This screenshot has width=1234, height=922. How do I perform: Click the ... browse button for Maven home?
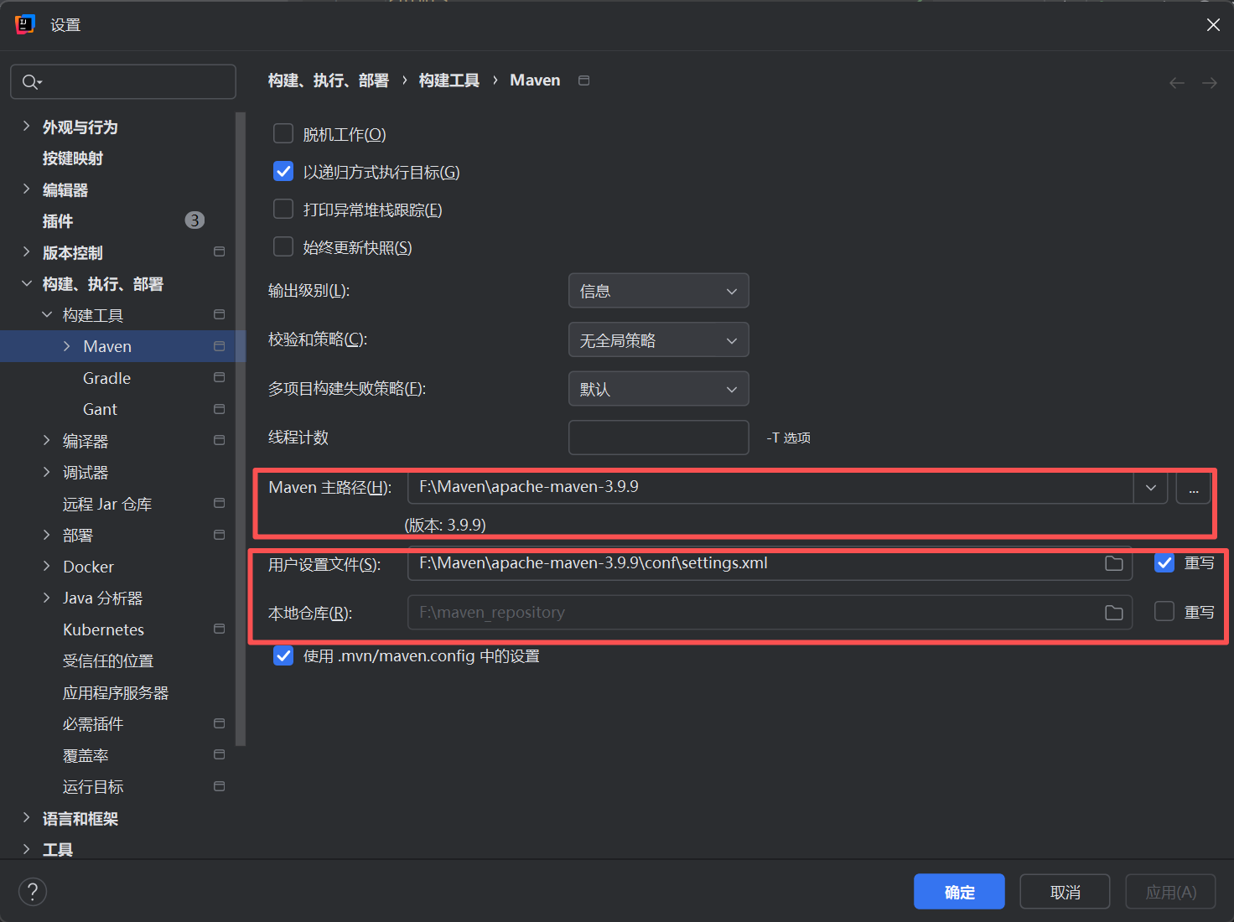coord(1194,488)
